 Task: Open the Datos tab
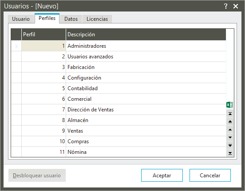point(71,19)
